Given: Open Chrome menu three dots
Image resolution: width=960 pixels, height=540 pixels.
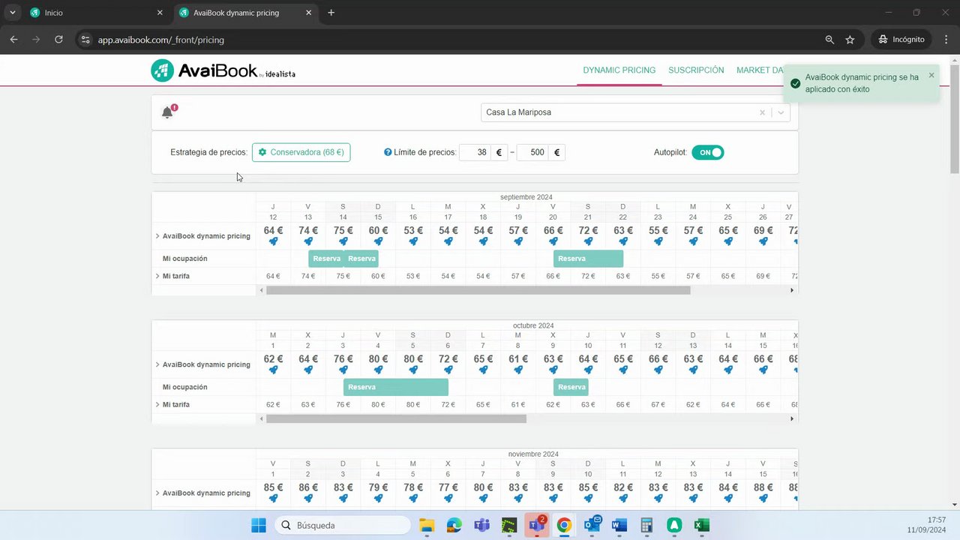Looking at the screenshot, I should 946,39.
